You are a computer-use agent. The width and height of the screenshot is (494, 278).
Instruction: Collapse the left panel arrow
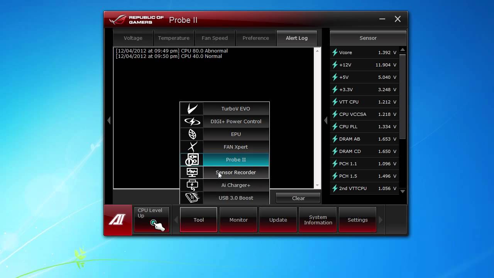[109, 120]
